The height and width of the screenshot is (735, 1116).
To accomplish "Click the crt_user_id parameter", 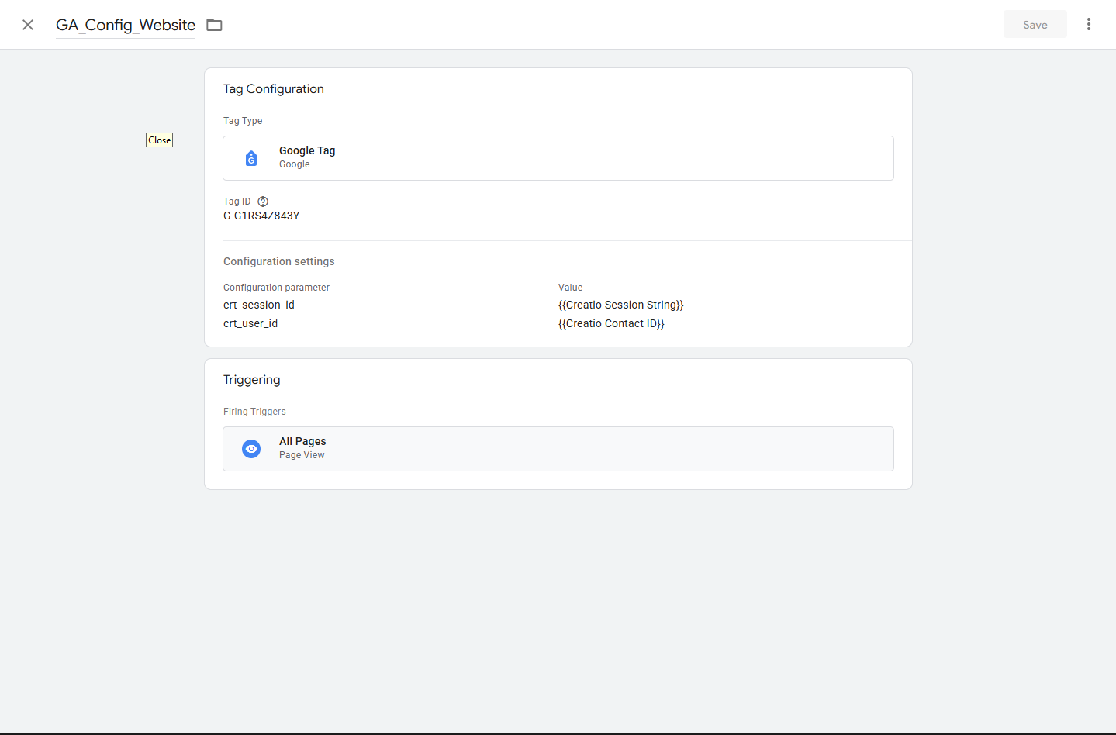I will pos(250,323).
